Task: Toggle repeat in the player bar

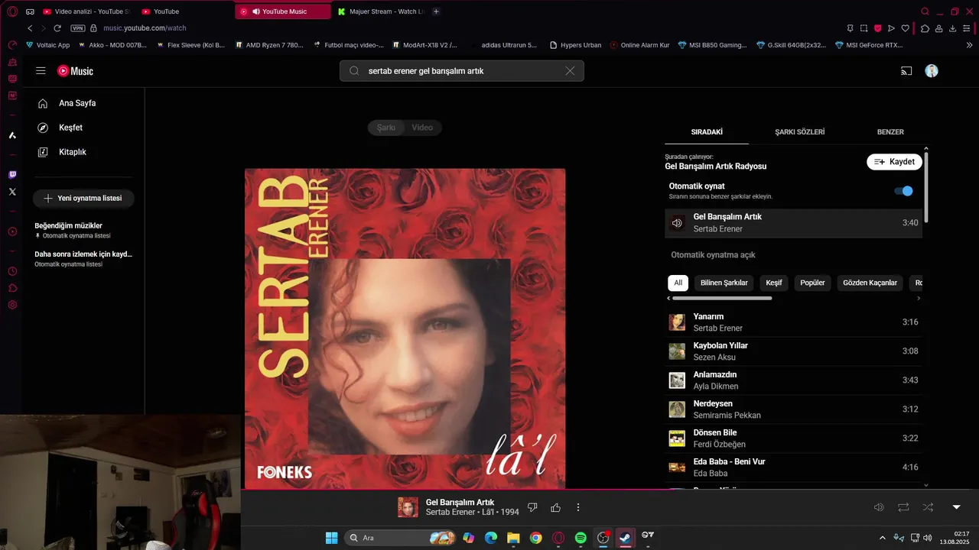Action: click(x=903, y=507)
